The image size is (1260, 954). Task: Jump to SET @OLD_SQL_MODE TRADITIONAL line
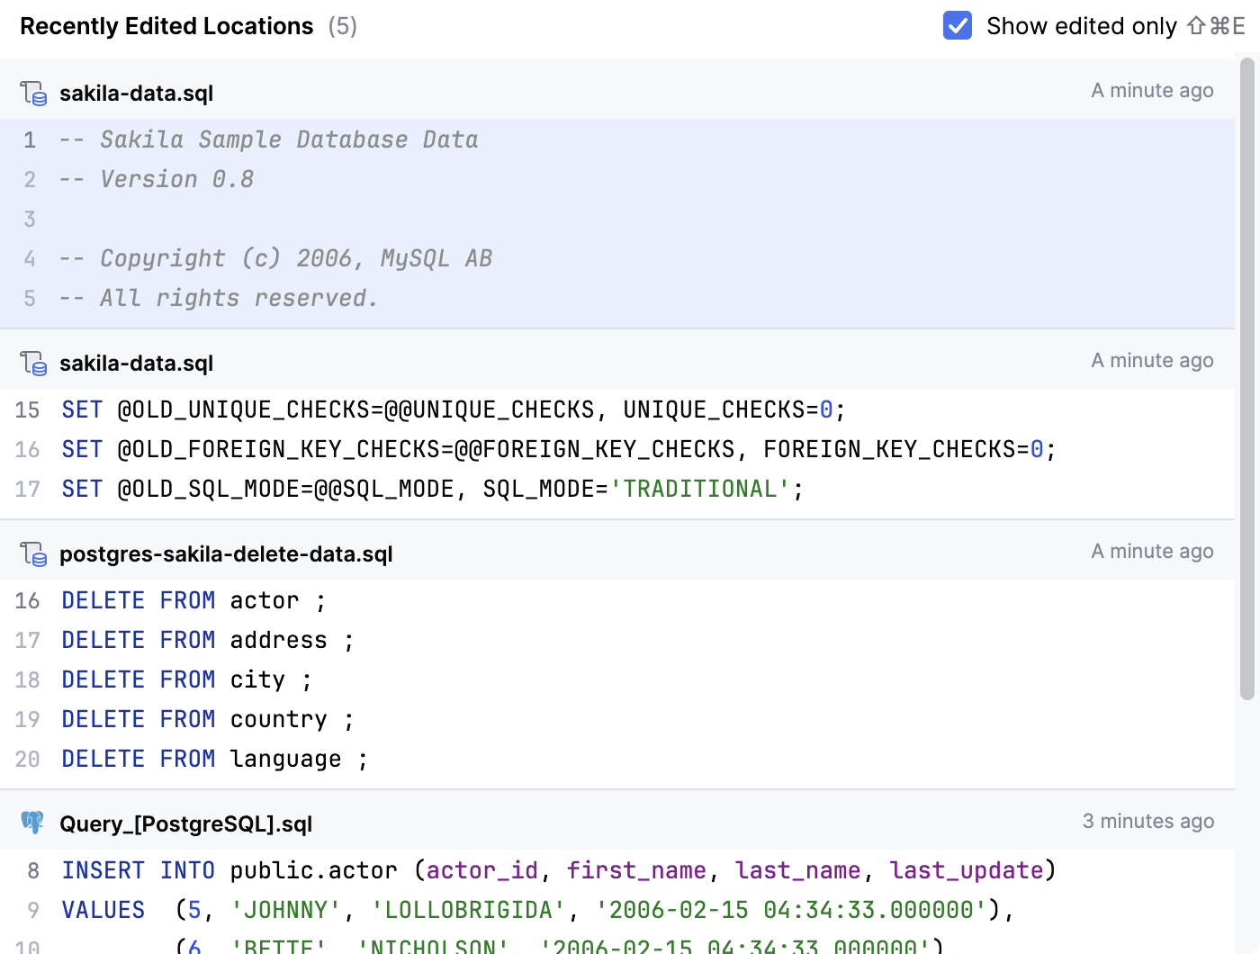click(x=432, y=490)
